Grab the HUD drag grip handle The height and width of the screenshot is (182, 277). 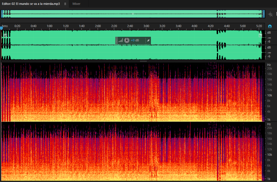coord(116,41)
